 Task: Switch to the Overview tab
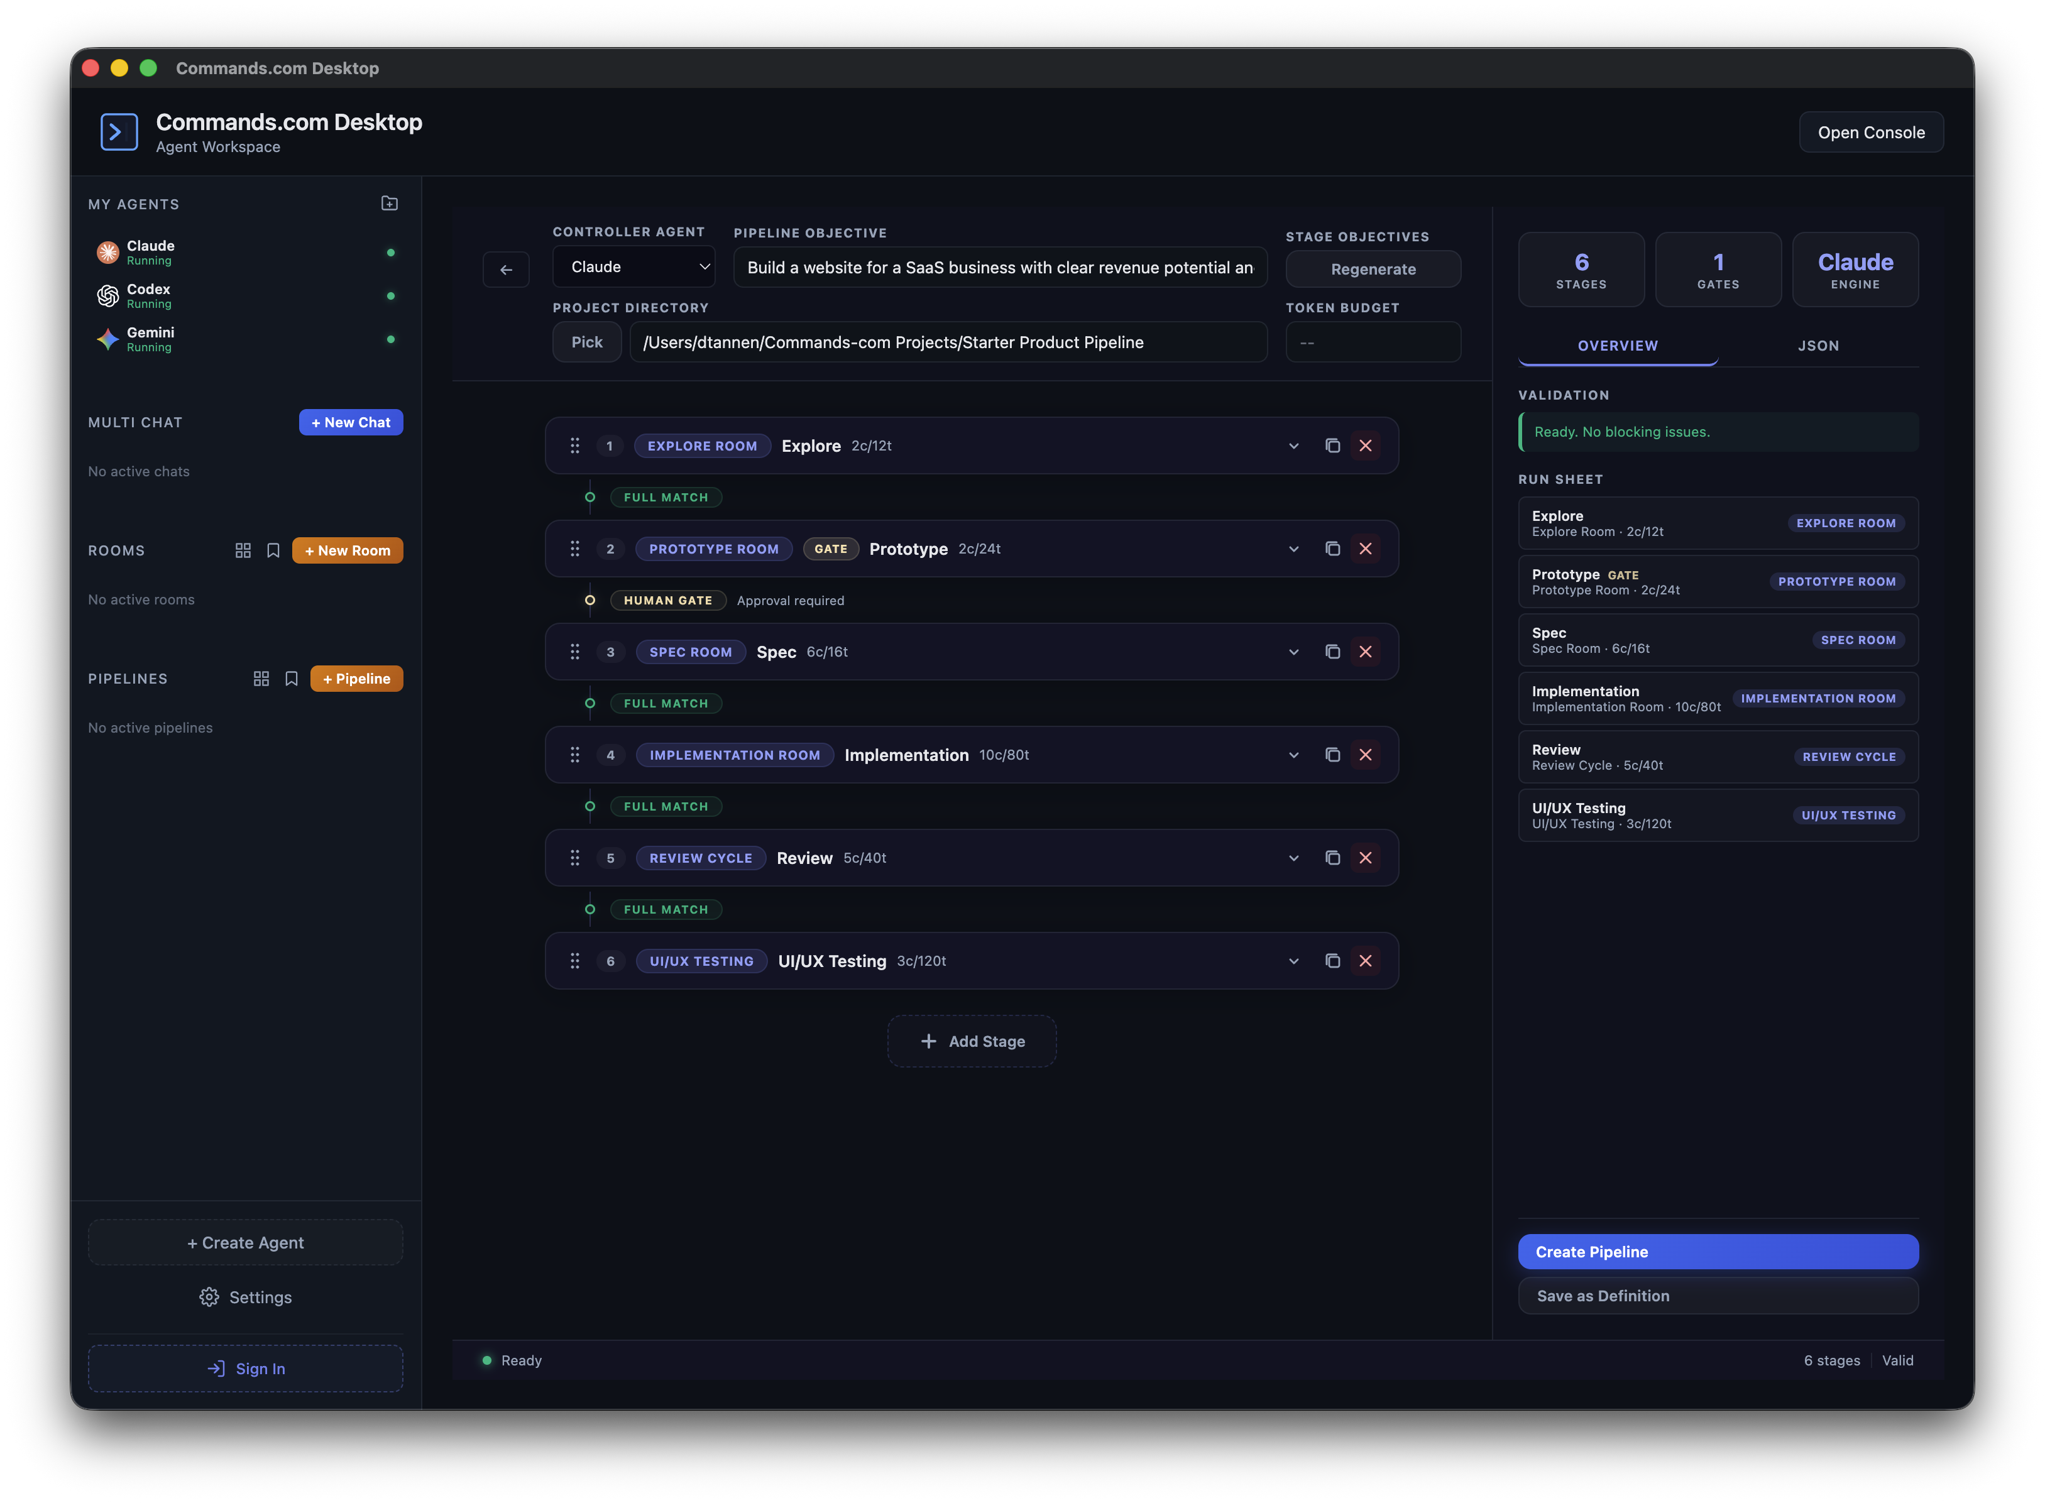(x=1618, y=346)
